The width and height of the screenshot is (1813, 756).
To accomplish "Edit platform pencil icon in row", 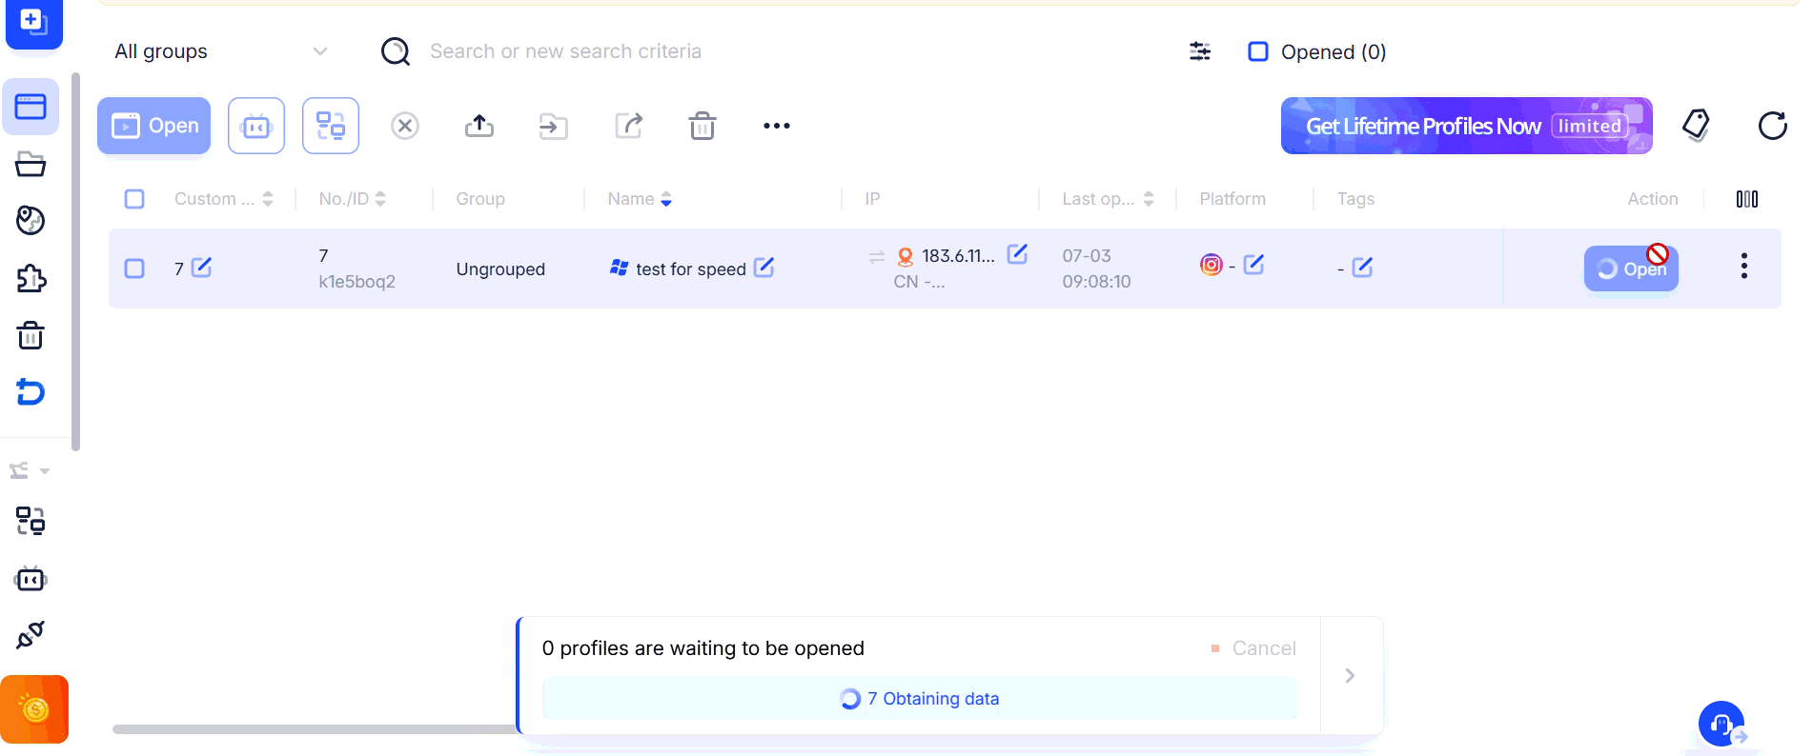I will coord(1253,265).
